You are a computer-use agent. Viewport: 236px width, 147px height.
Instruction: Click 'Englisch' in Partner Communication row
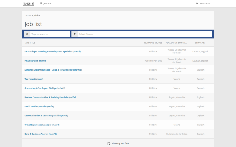point(200,98)
